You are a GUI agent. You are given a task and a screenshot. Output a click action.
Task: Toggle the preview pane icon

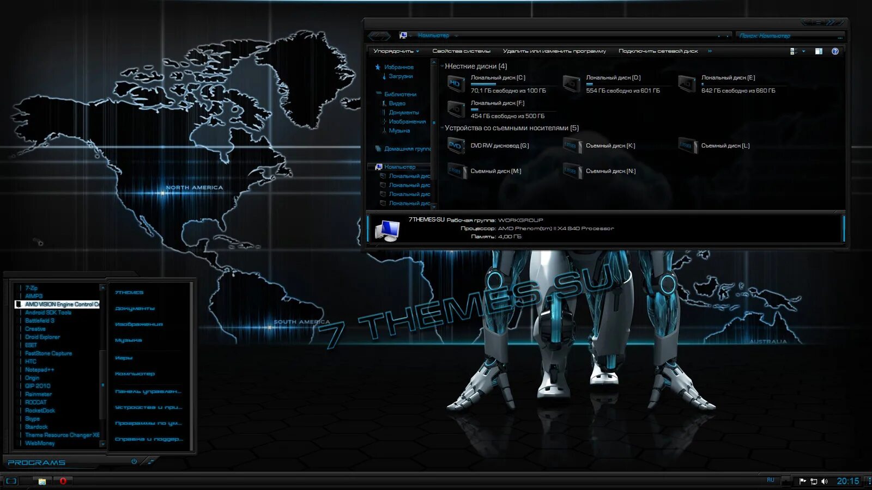coord(819,51)
